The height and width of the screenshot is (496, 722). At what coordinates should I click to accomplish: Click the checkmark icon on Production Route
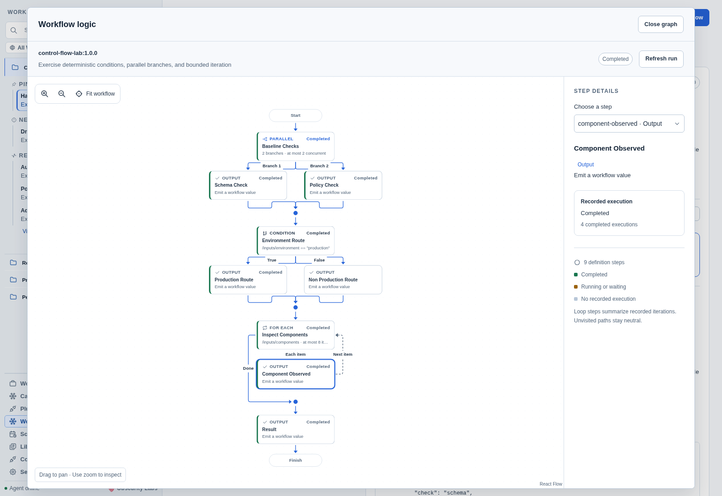[x=218, y=272]
